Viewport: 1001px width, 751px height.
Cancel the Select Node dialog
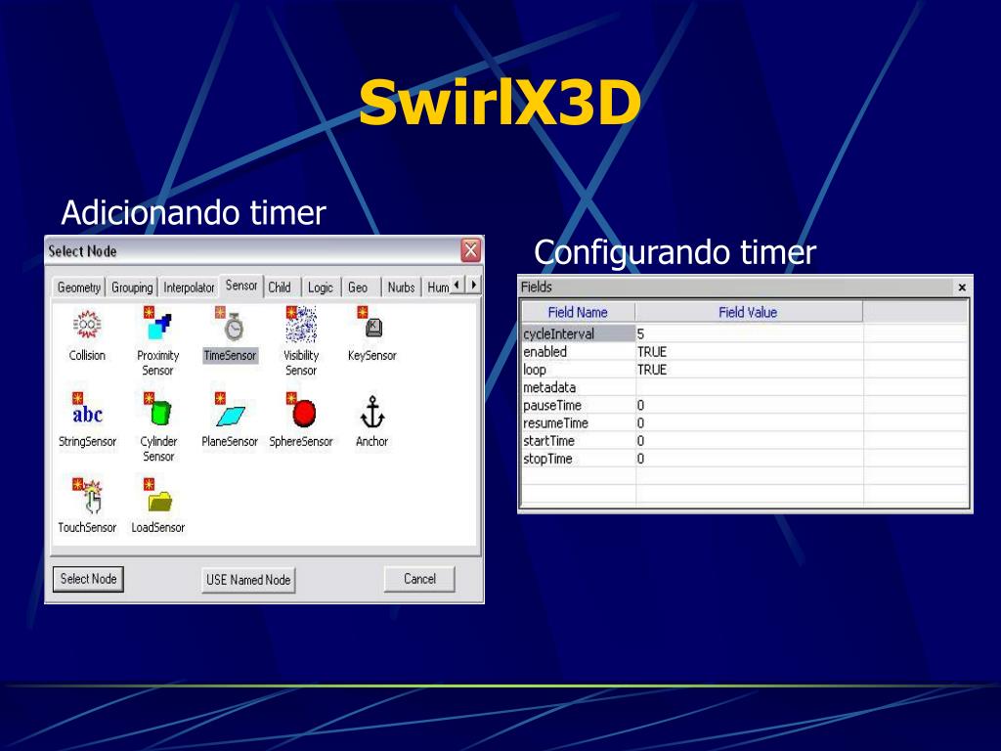(419, 579)
